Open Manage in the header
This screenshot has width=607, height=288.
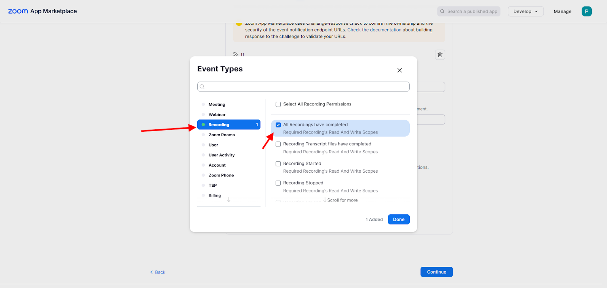(x=562, y=11)
